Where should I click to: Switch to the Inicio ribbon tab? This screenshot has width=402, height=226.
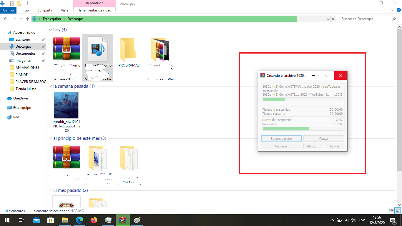[x=25, y=10]
